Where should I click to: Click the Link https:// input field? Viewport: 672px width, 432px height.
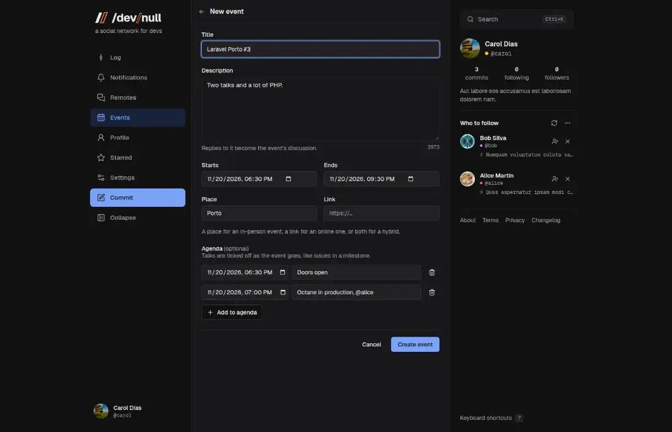pos(381,214)
